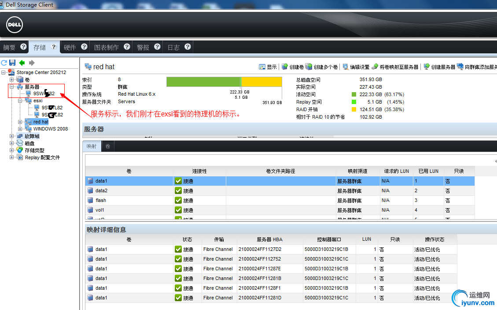The height and width of the screenshot is (310, 497).
Task: Select the esxi server cluster
Action: point(38,101)
